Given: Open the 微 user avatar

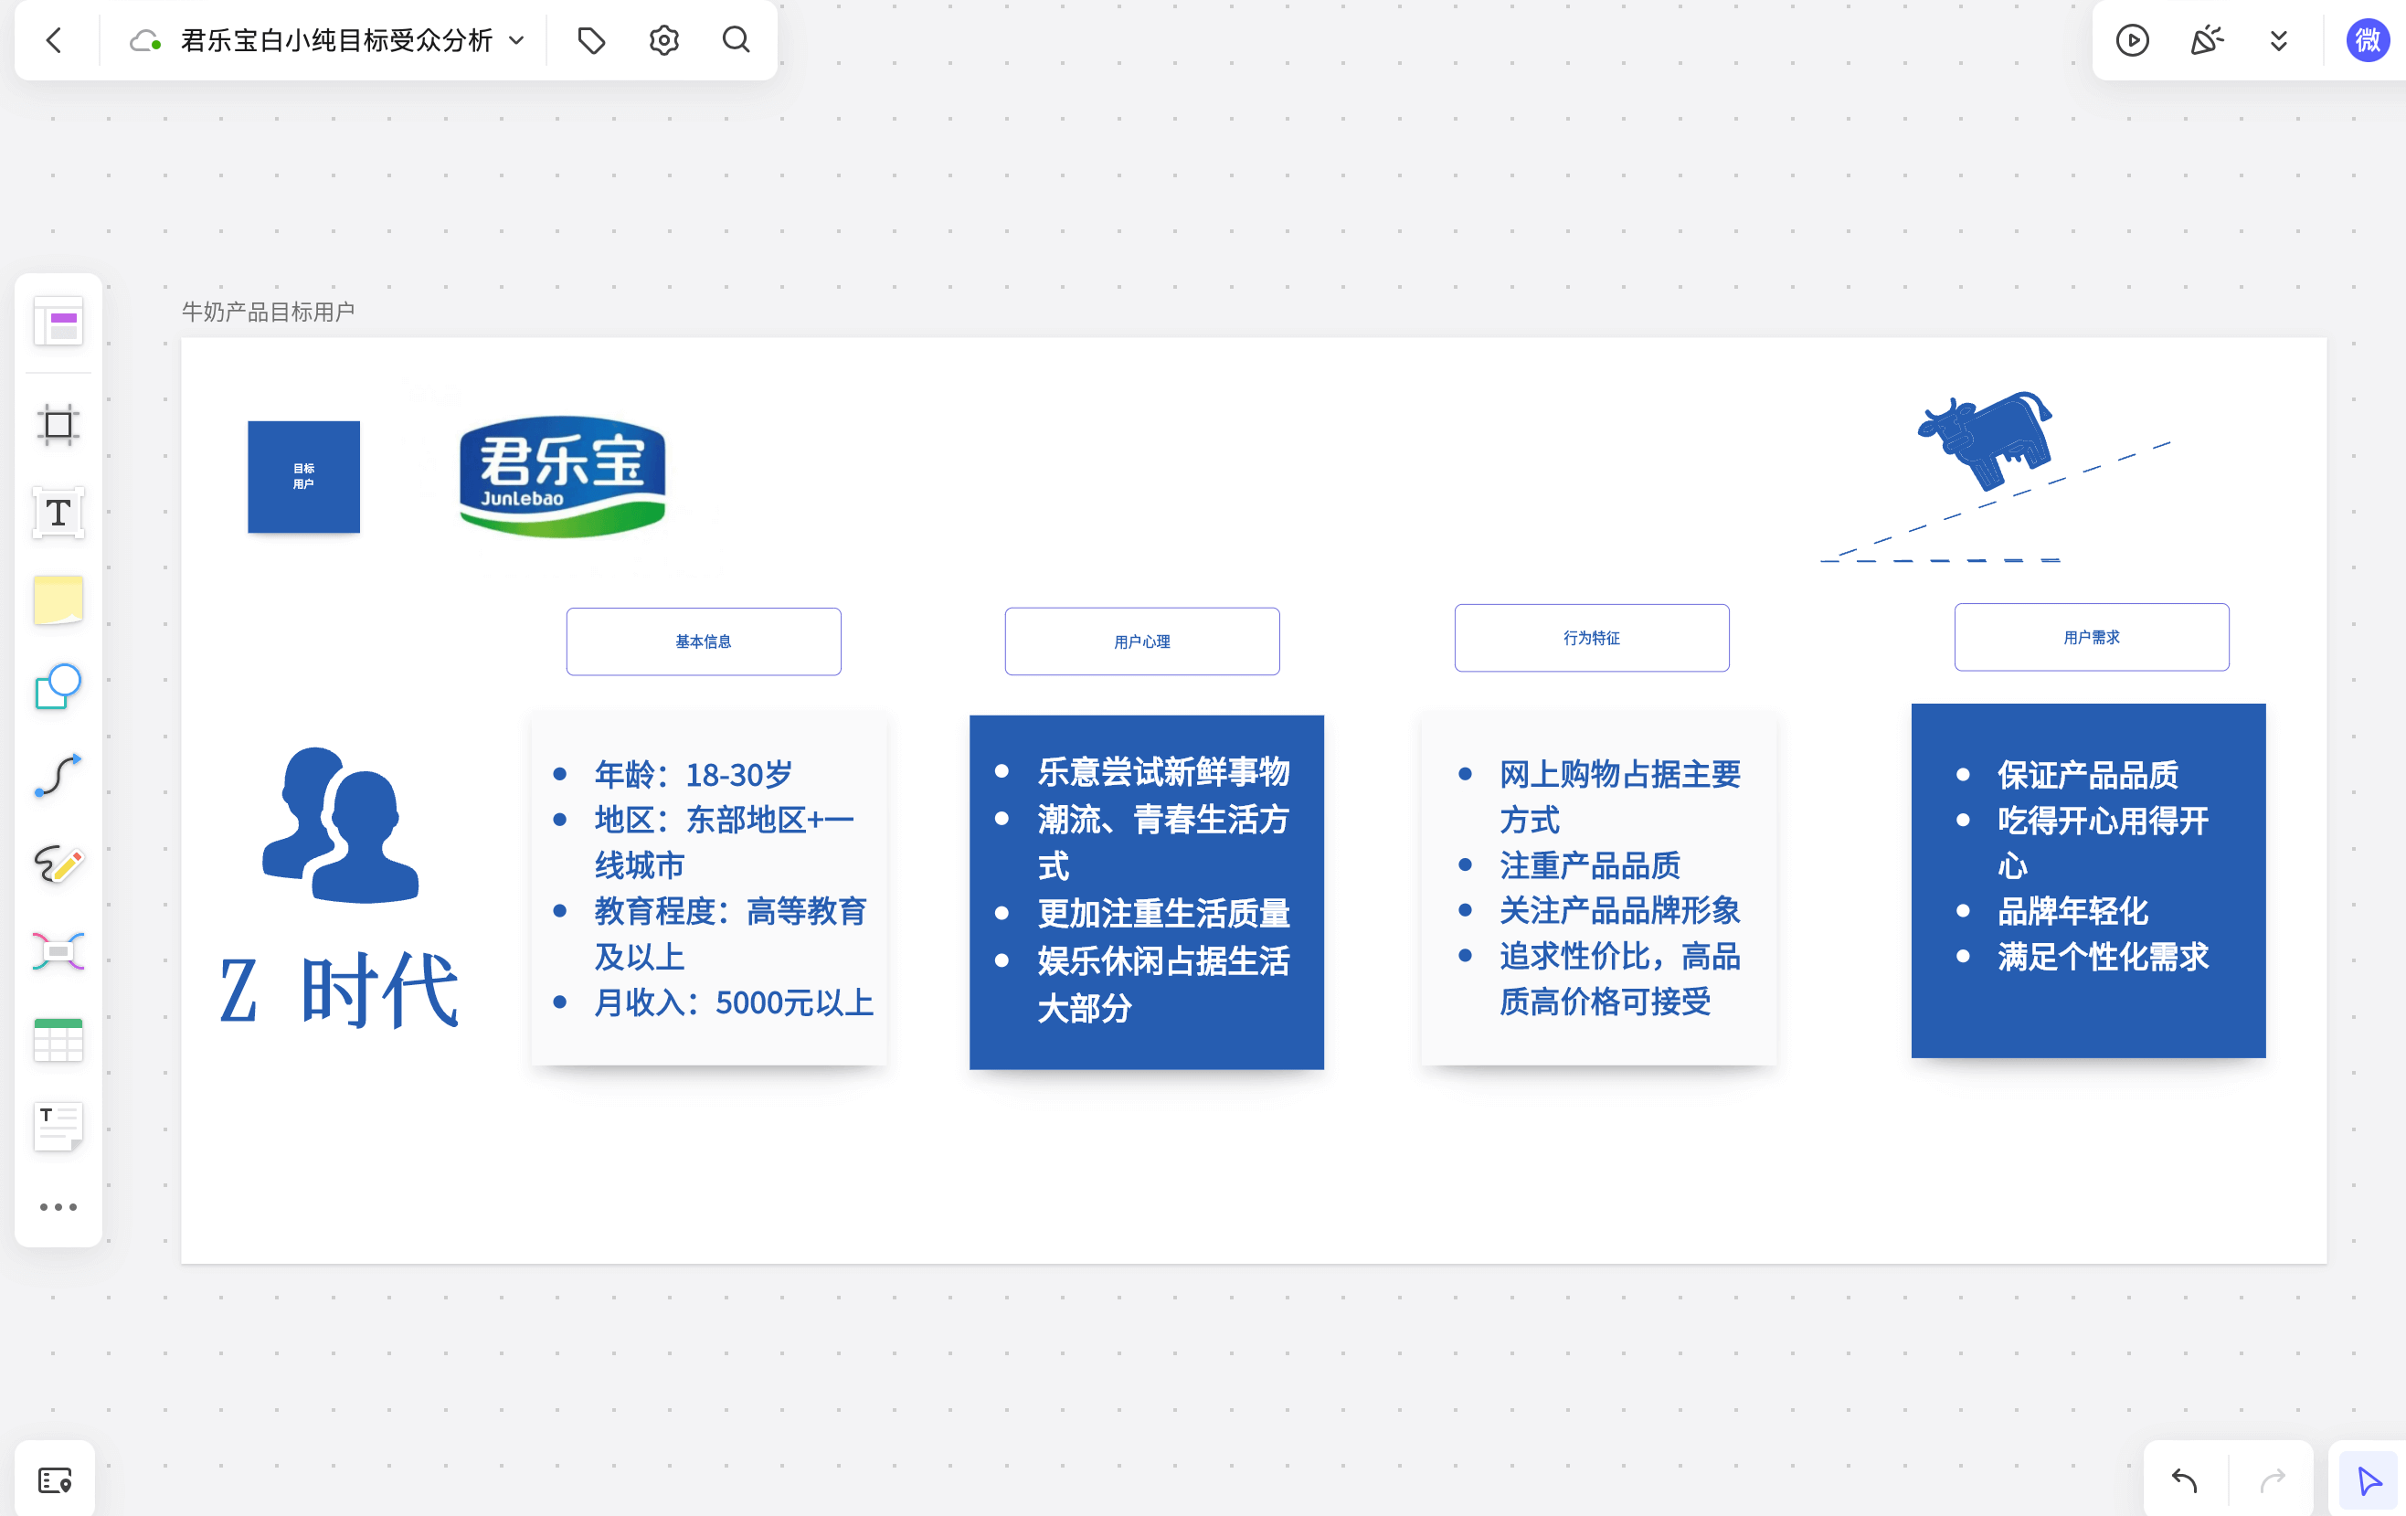Looking at the screenshot, I should coord(2365,40).
